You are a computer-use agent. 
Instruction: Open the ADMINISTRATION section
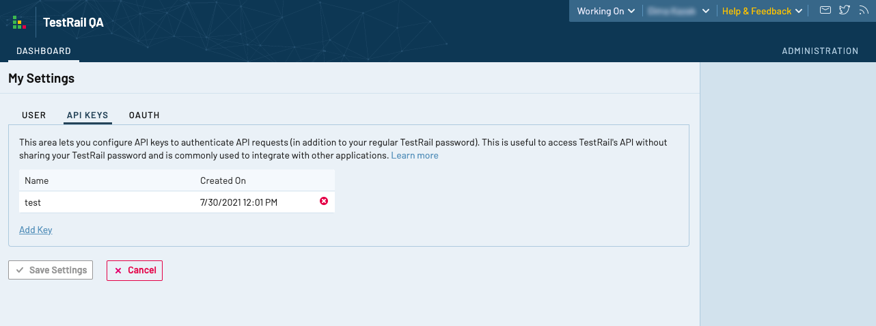[x=820, y=51]
